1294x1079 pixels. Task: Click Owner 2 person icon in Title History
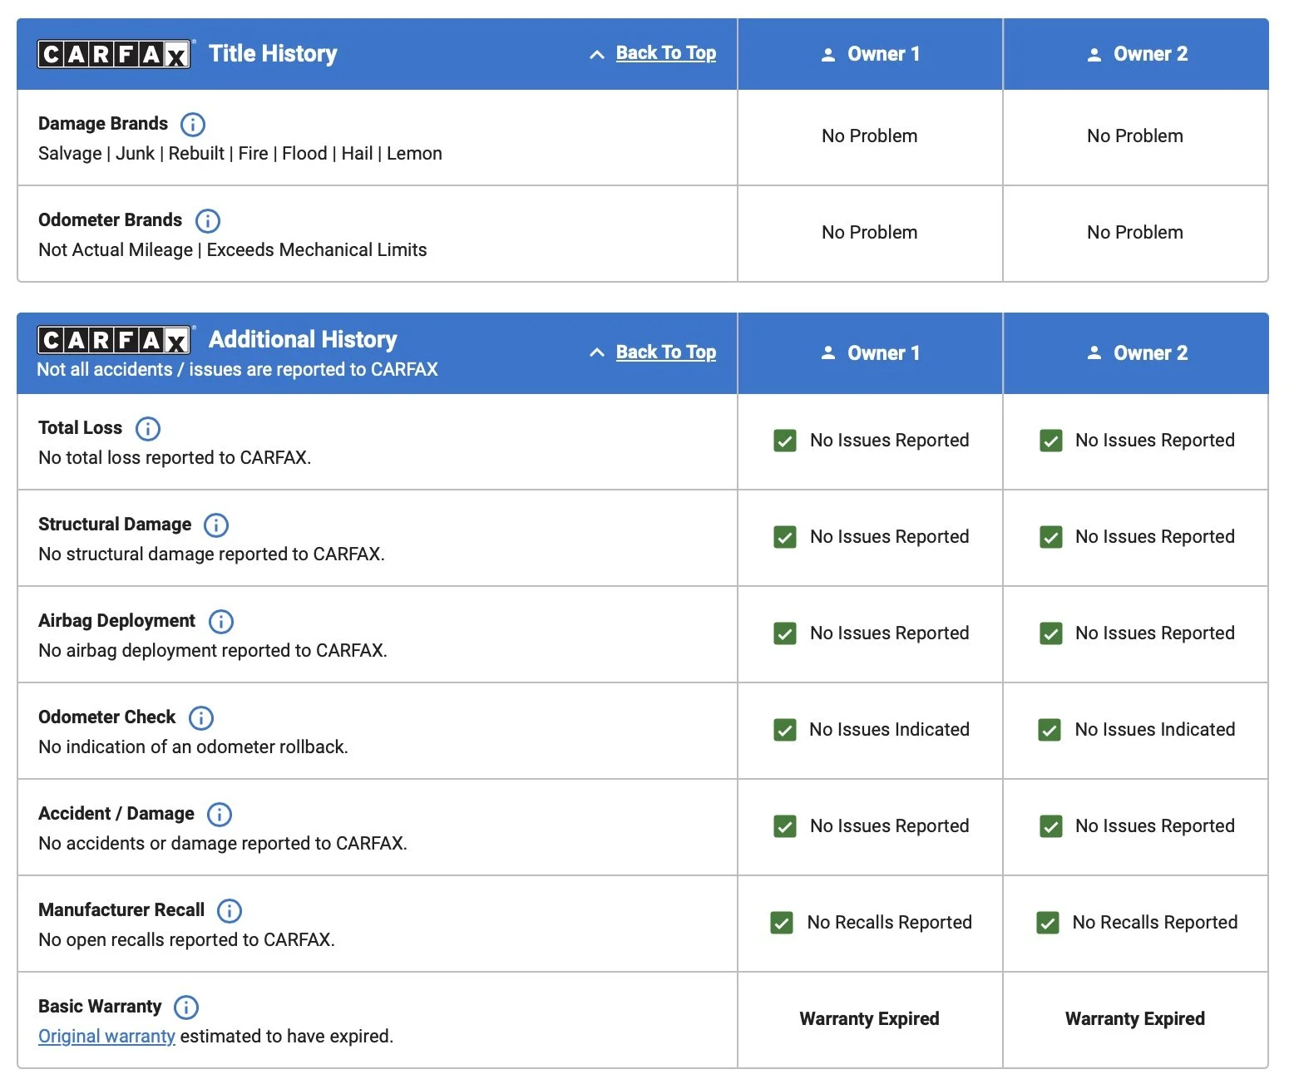tap(1094, 55)
